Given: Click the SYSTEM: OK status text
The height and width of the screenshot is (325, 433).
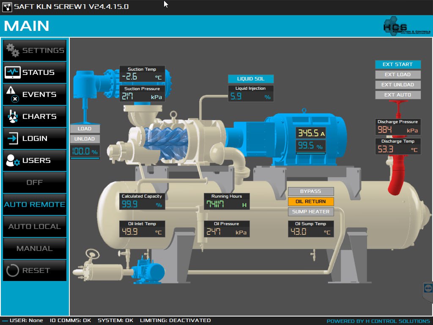Looking at the screenshot, I should point(115,321).
